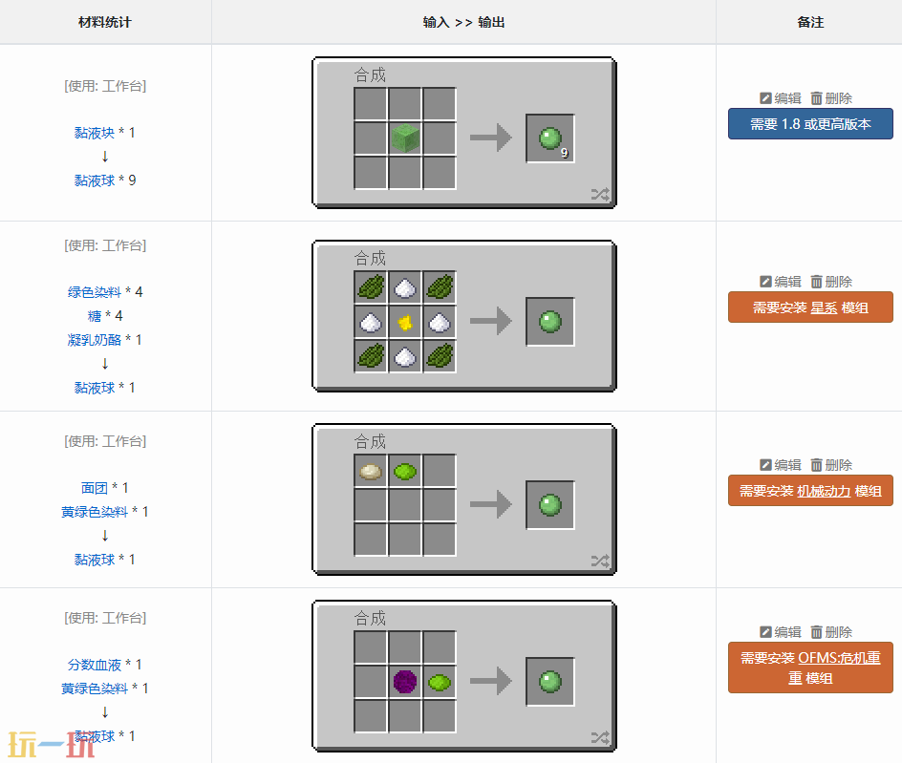Open the 黏液球 * 9 result link
The height and width of the screenshot is (763, 902).
(x=95, y=180)
